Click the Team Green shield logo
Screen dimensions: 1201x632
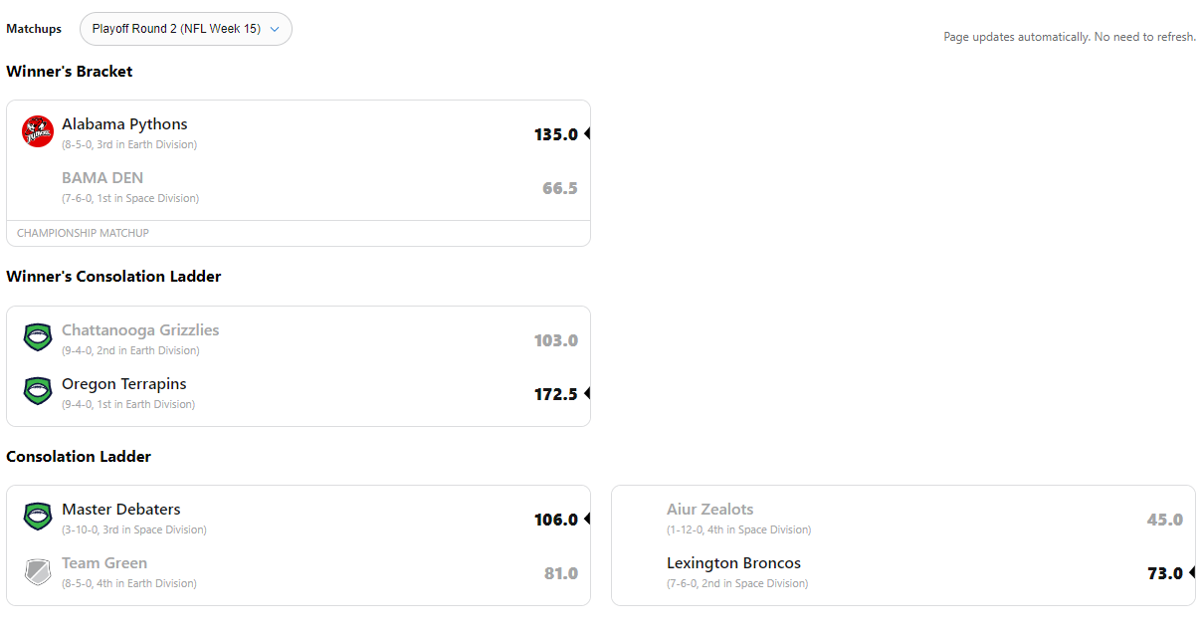coord(38,571)
